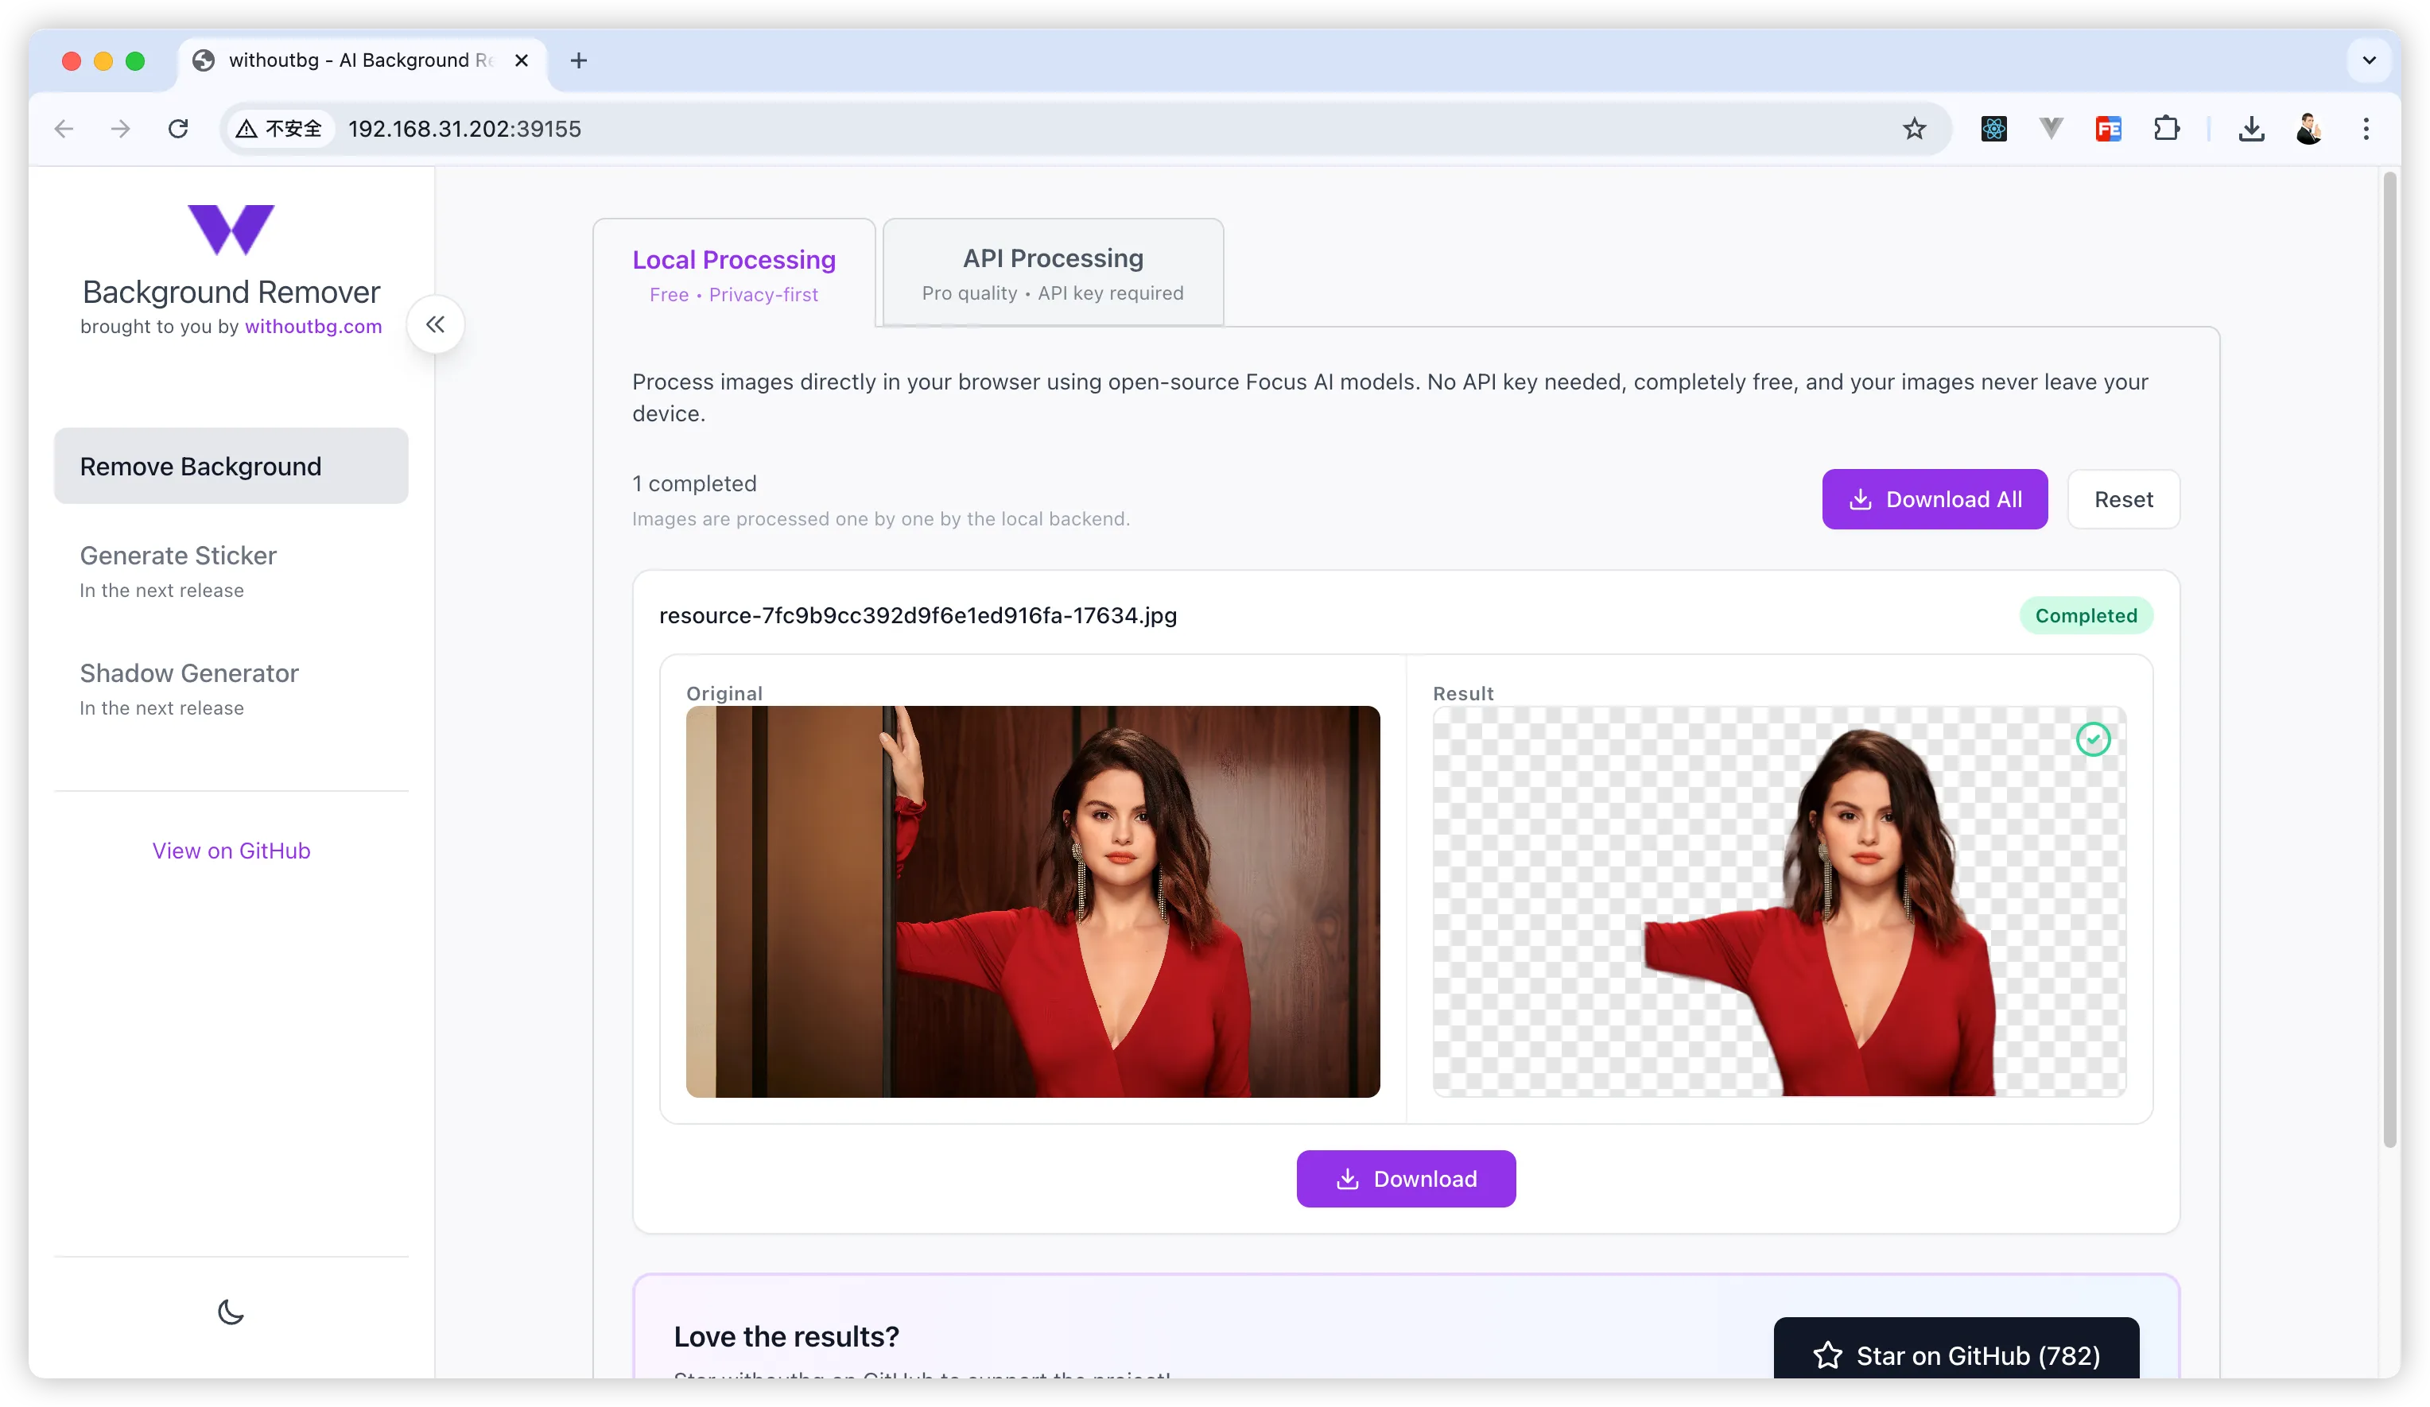The width and height of the screenshot is (2430, 1407).
Task: Click the green checkmark on the result image
Action: (2093, 740)
